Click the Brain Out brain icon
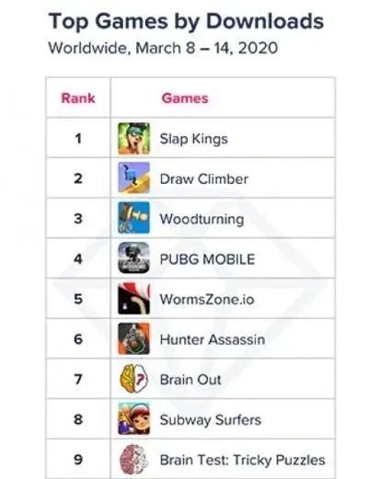Image resolution: width=391 pixels, height=479 pixels. click(x=133, y=379)
